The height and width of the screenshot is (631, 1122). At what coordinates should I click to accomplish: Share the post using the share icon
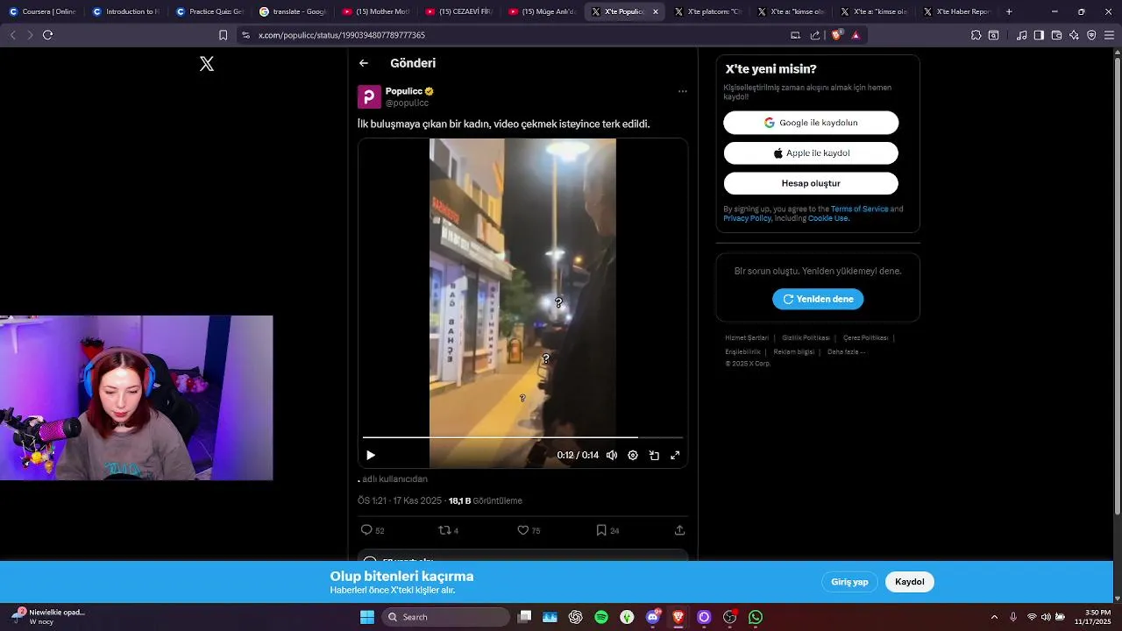[679, 530]
